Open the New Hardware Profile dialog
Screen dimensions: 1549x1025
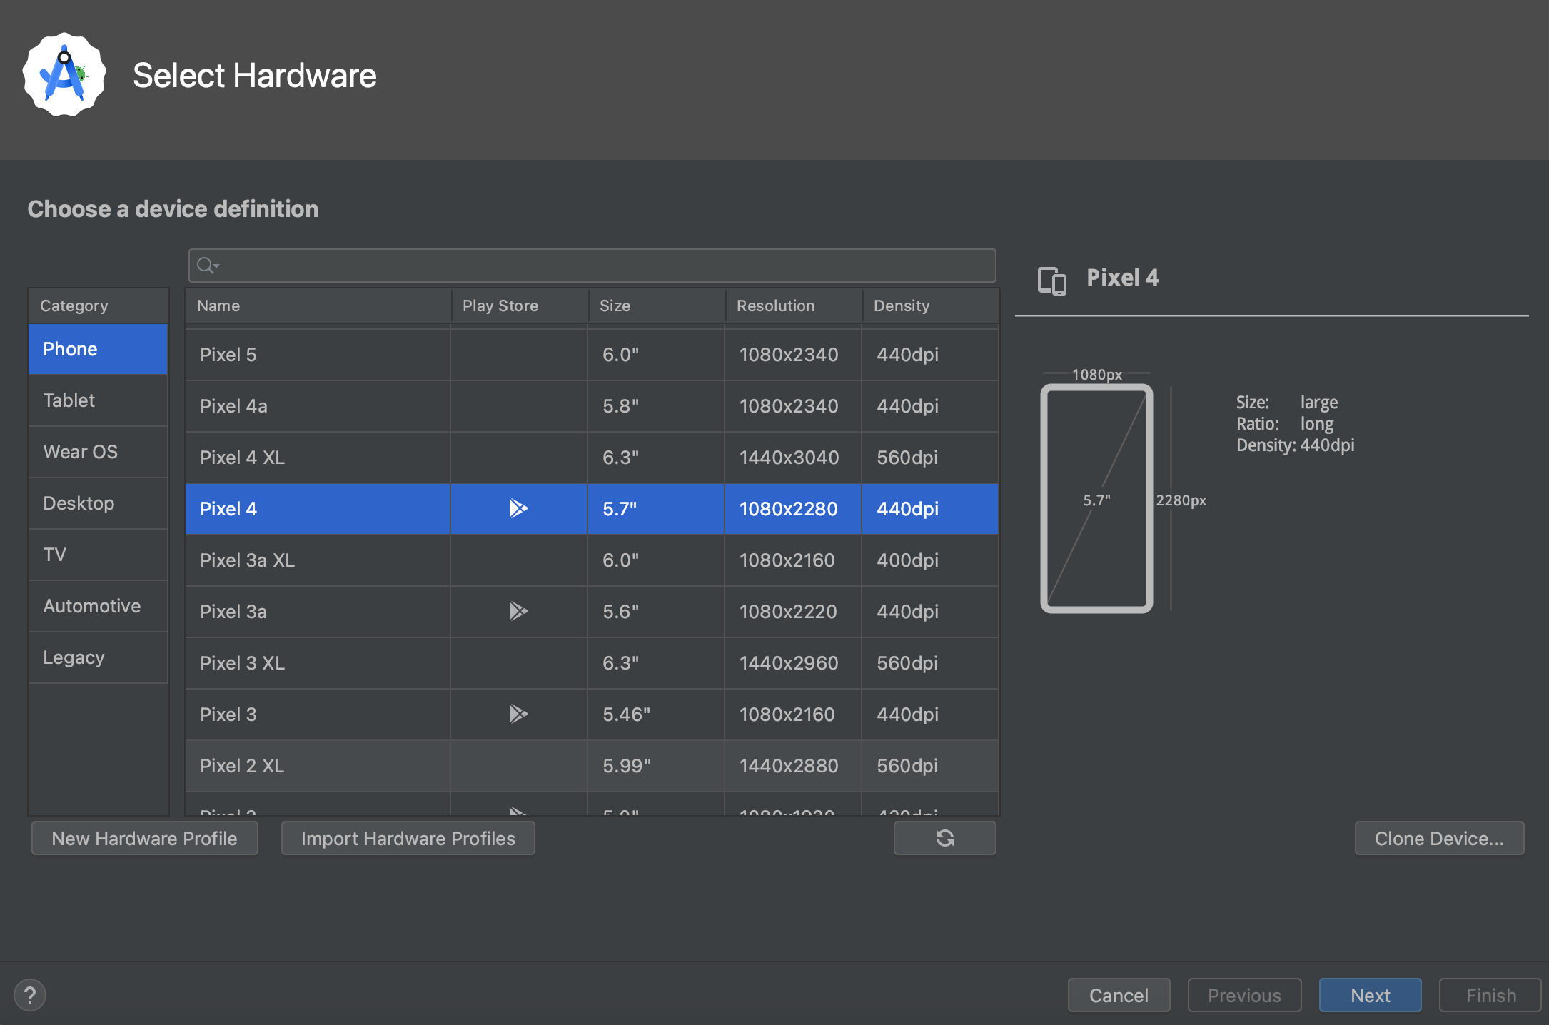tap(144, 838)
